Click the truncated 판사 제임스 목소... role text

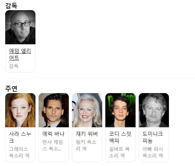pyautogui.click(x=52, y=145)
